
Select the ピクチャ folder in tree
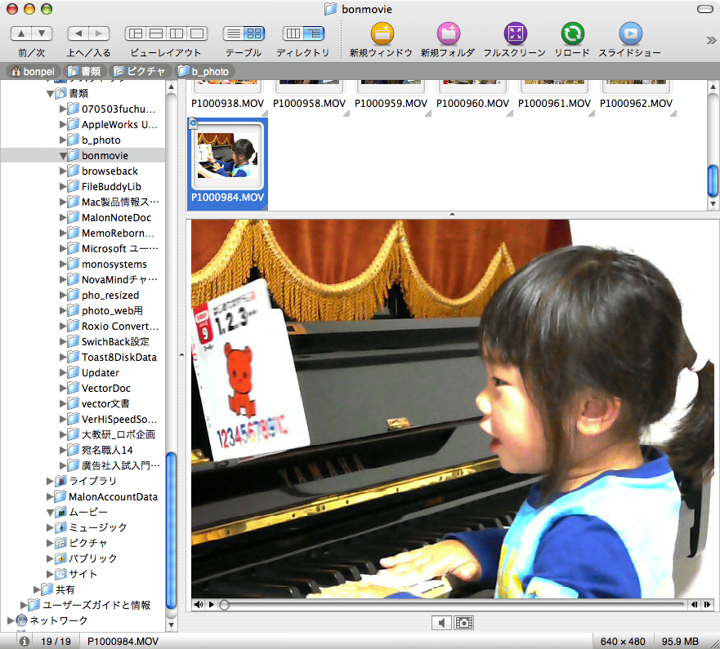click(87, 543)
